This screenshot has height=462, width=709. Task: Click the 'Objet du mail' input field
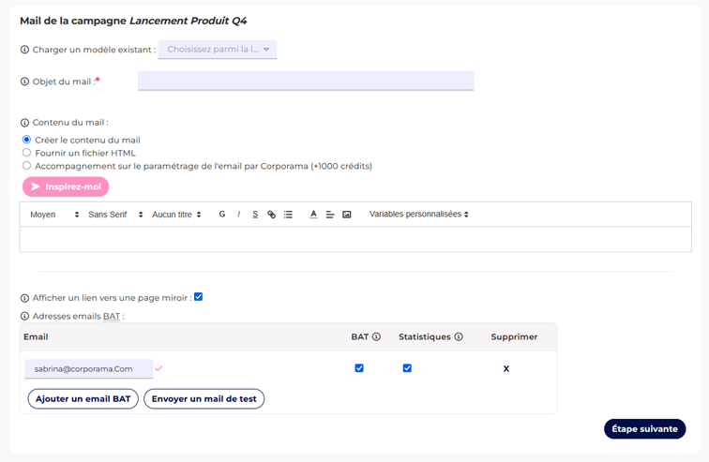306,82
